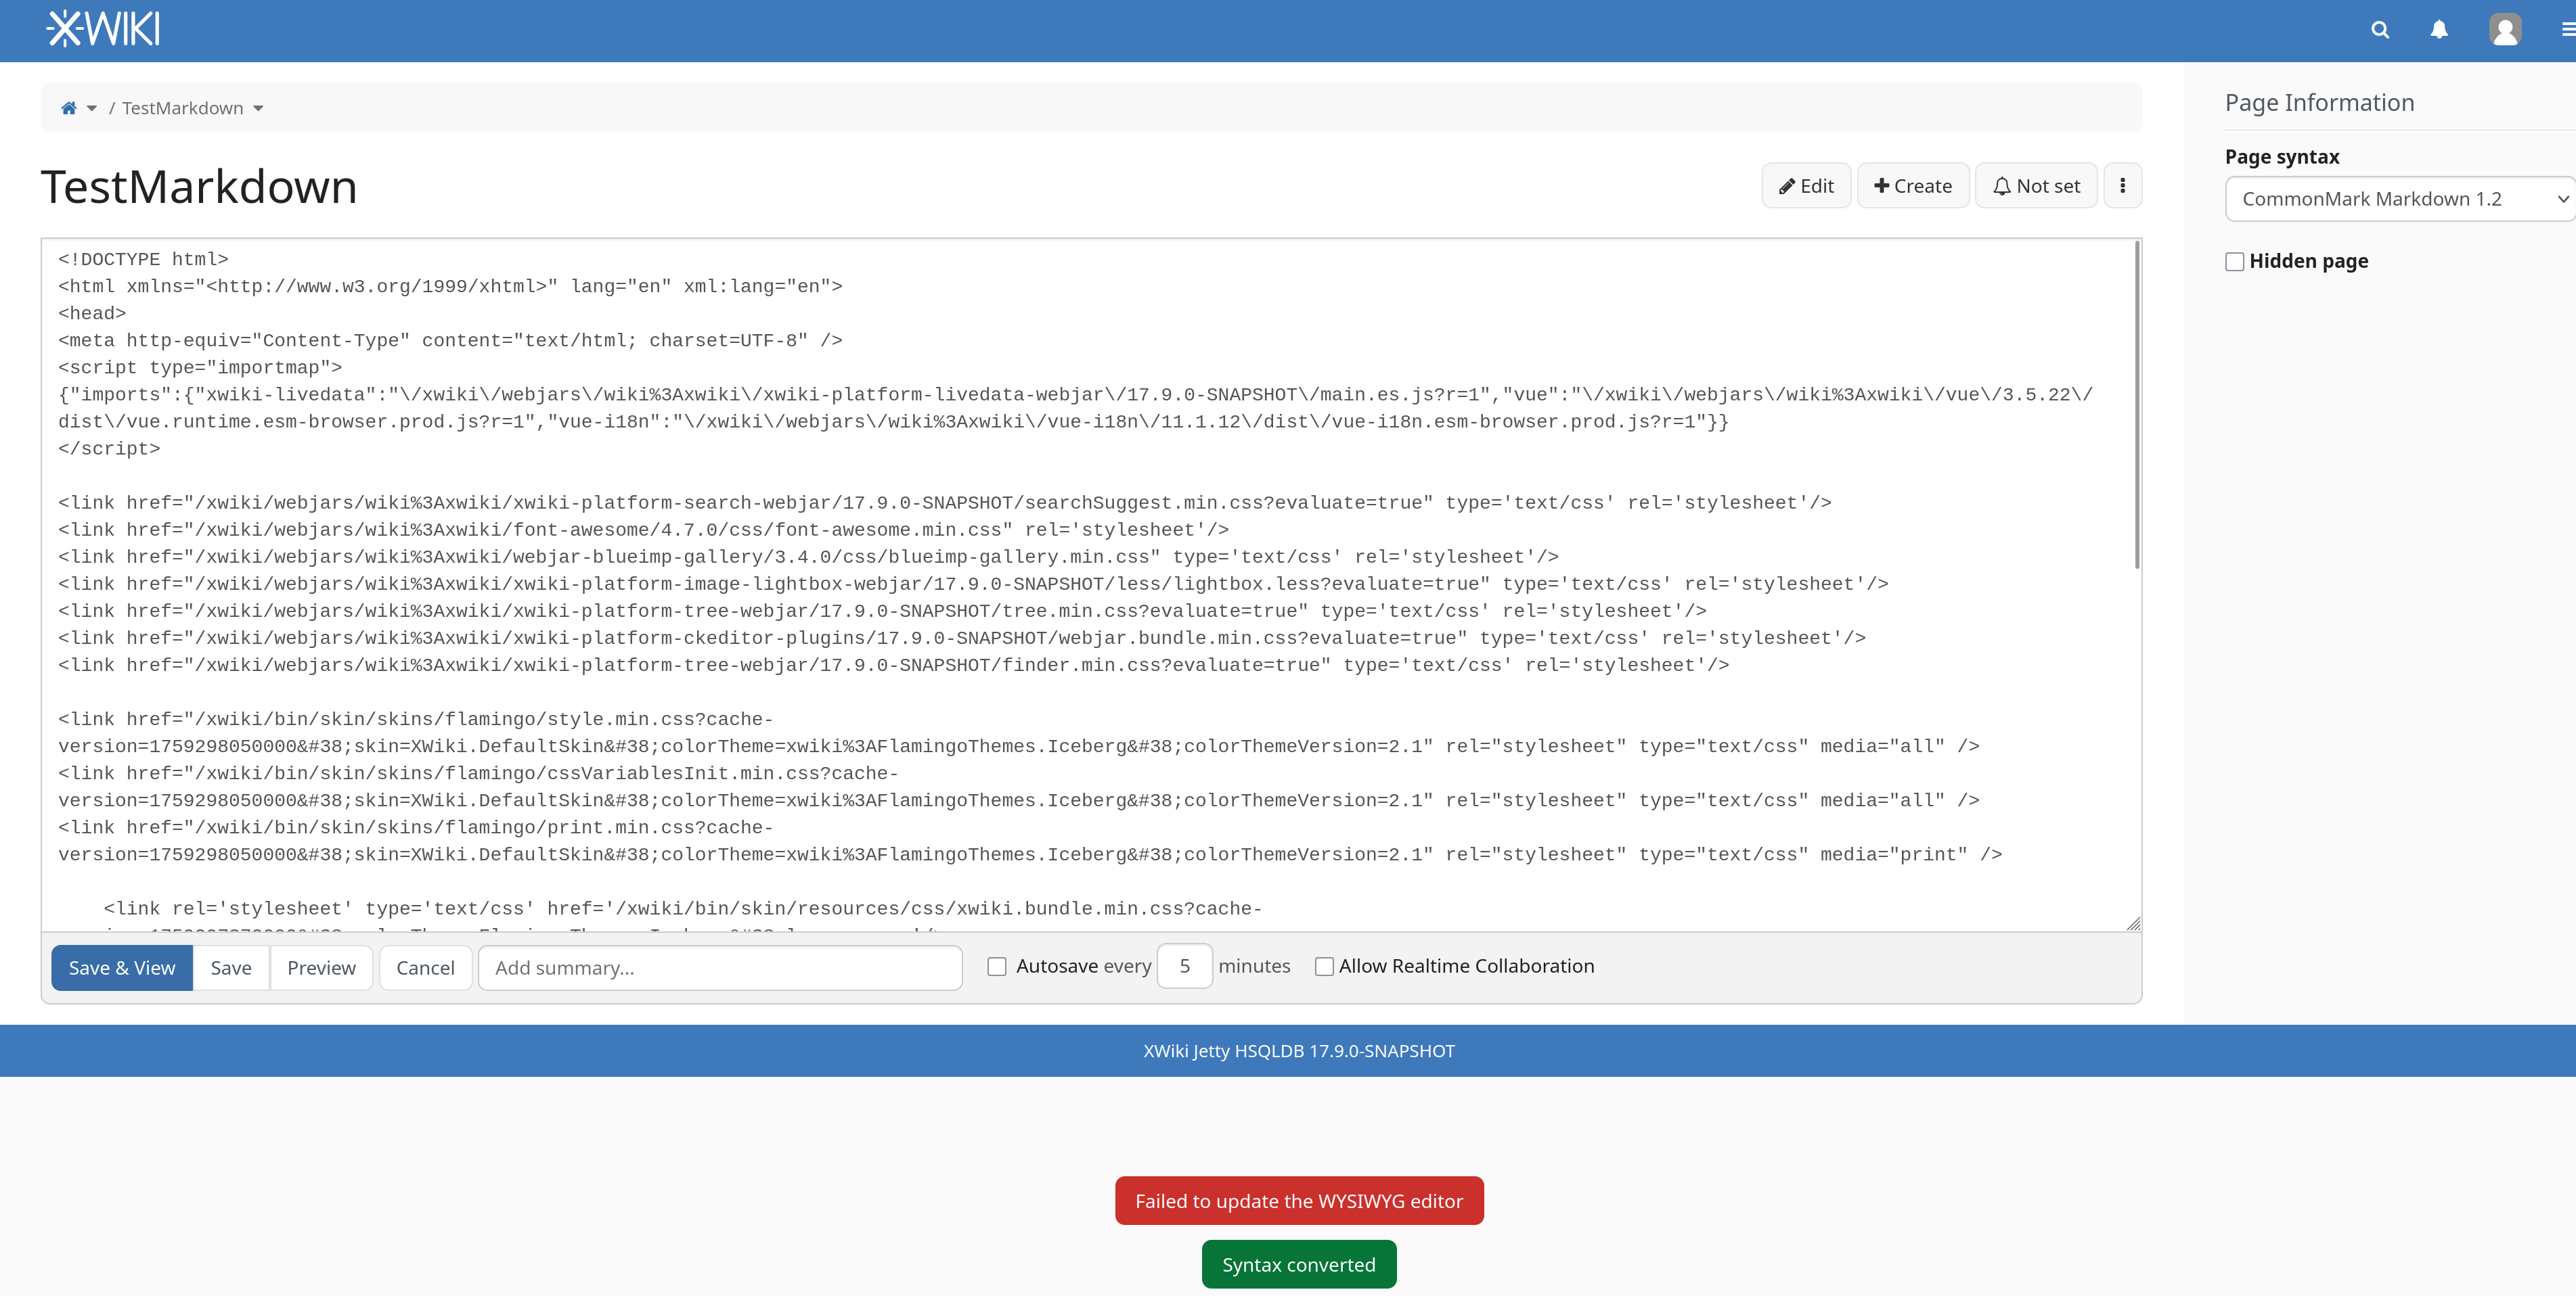Click the user avatar icon
The width and height of the screenshot is (2576, 1296).
pos(2504,30)
